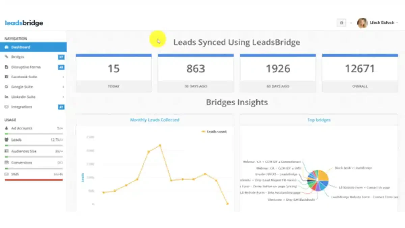Click the Conversions usage progress bar
The width and height of the screenshot is (405, 228).
pos(34,168)
